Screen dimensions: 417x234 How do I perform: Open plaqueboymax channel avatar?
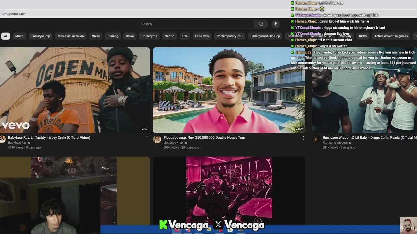[x=157, y=139]
